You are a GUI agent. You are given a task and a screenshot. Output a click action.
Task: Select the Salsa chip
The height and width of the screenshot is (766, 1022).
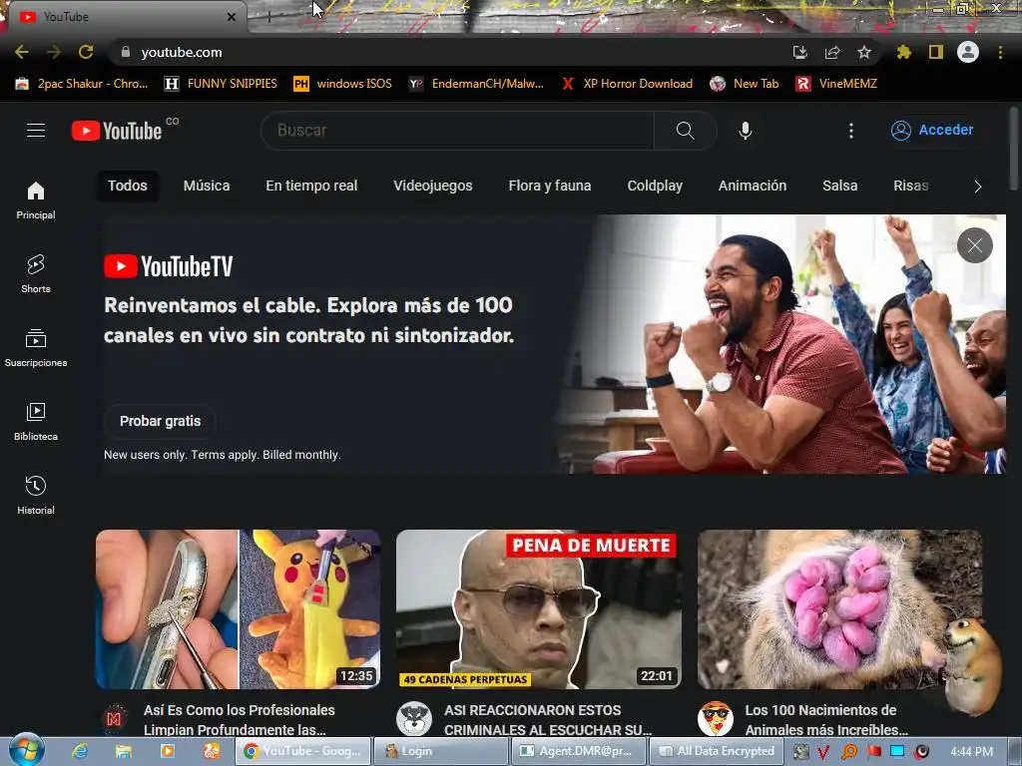coord(839,186)
